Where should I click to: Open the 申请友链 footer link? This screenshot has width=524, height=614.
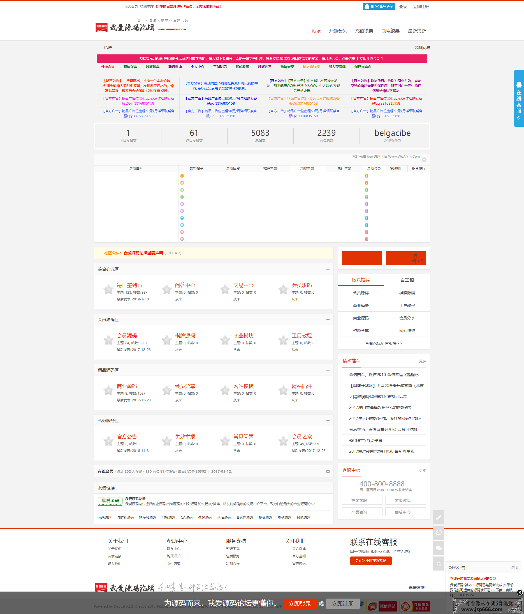pyautogui.click(x=416, y=588)
